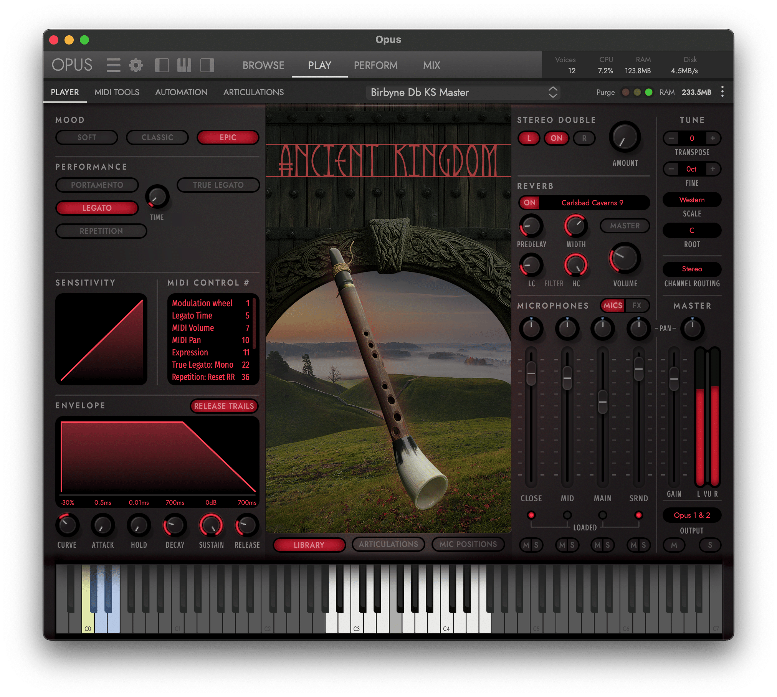The height and width of the screenshot is (697, 777).
Task: Open the Opus 1 & 2 output dropdown
Action: (x=692, y=515)
